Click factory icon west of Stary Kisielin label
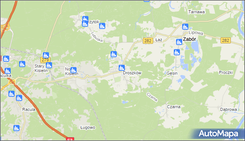The height and width of the screenshot is (141, 245). pos(22,64)
